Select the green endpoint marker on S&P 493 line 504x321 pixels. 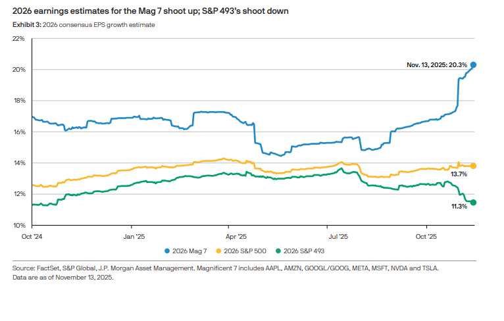(x=473, y=203)
